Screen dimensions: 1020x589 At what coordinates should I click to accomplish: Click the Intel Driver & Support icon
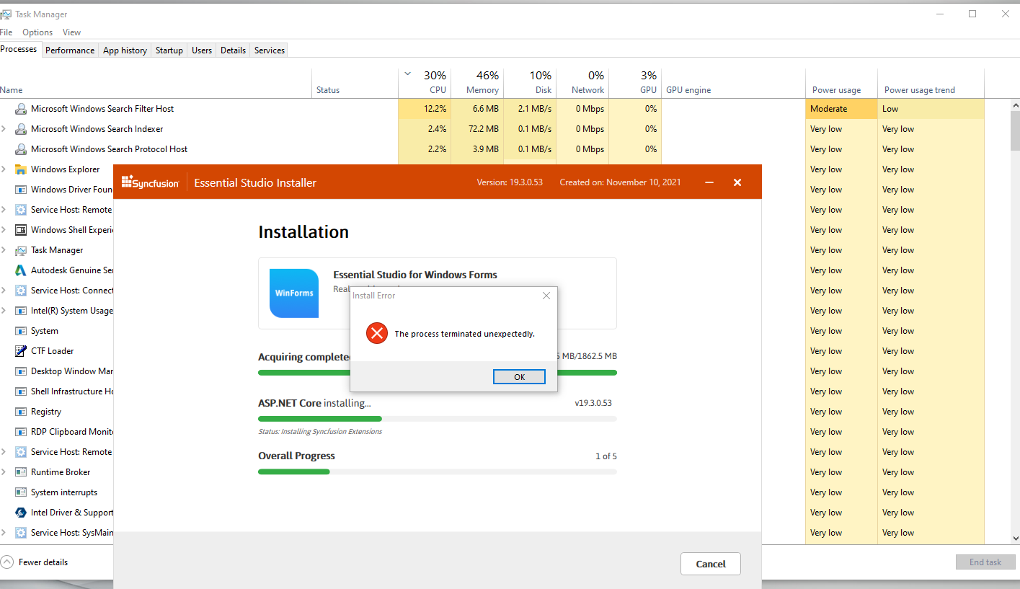tap(21, 513)
